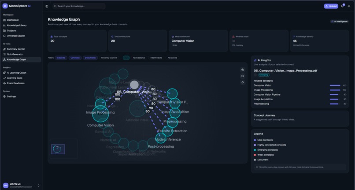Click the Computer Vision relevance bar
The image size is (355, 190).
click(x=335, y=86)
